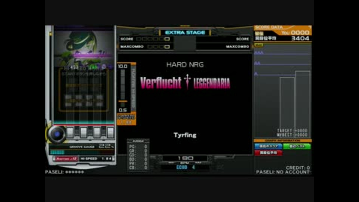
Task: Click the last white key button on right
Action: click(x=110, y=132)
